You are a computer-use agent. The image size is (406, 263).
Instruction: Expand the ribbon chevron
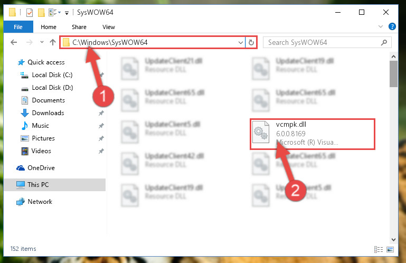(381, 26)
